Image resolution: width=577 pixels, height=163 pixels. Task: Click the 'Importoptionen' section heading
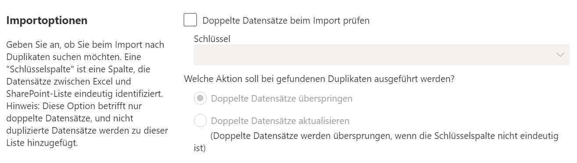point(47,21)
